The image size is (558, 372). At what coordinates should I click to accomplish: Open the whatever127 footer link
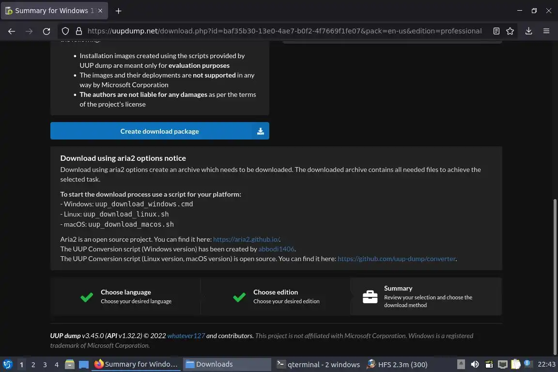(186, 336)
